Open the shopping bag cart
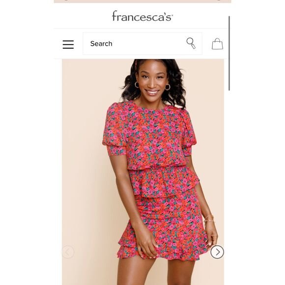 click(217, 44)
